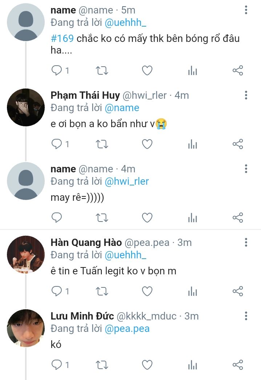261x380 pixels.
Task: Reply to the #169 basketball tweet
Action: pos(57,70)
